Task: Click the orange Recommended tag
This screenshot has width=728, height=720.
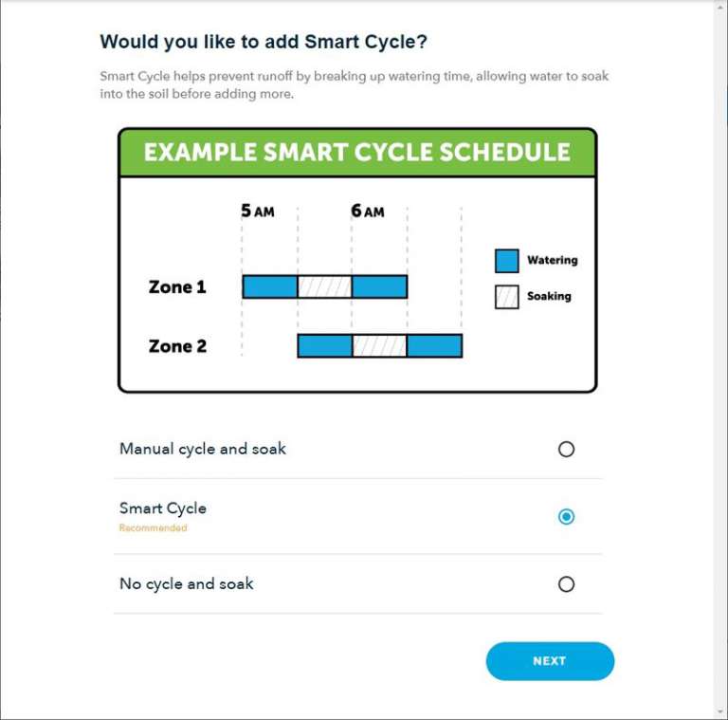Action: [x=154, y=528]
